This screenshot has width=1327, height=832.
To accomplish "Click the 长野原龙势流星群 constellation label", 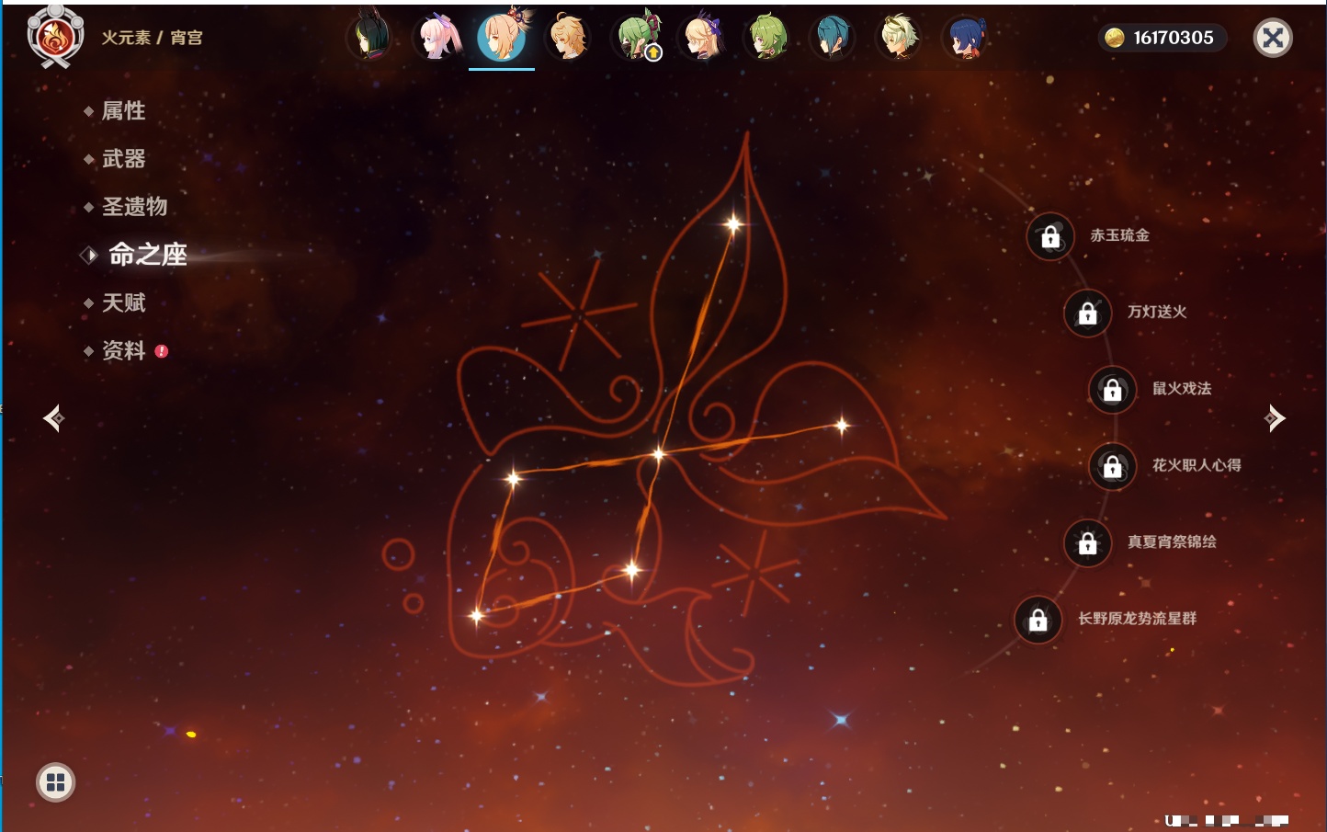I will (1138, 619).
